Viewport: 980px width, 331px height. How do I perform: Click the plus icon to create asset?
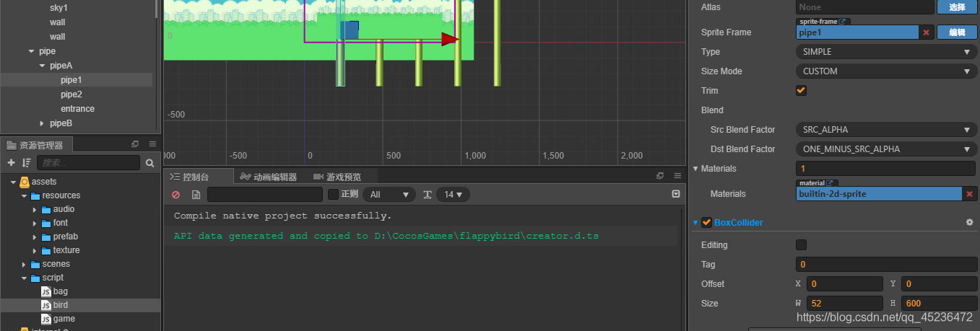point(11,163)
